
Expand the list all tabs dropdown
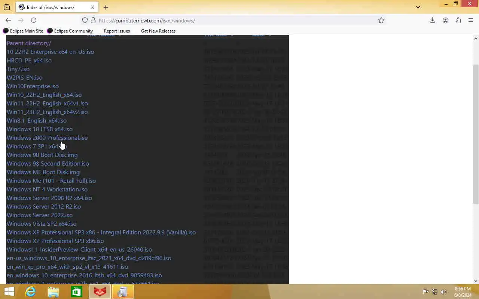418,7
